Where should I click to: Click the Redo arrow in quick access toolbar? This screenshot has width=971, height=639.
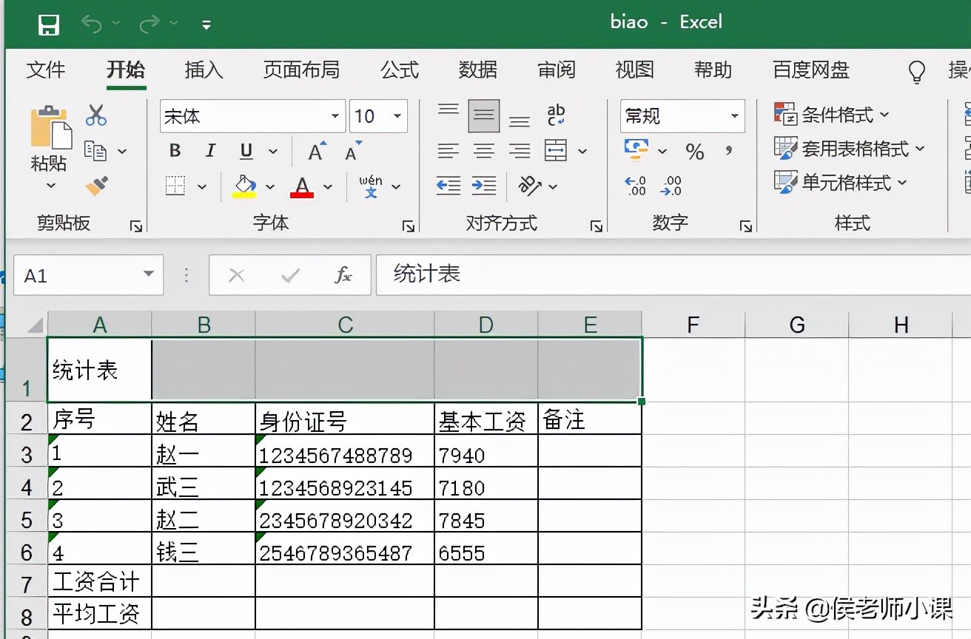(x=149, y=24)
